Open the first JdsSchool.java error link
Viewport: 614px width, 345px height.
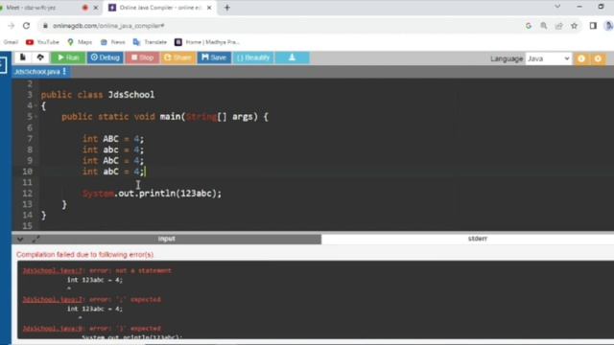coord(53,270)
